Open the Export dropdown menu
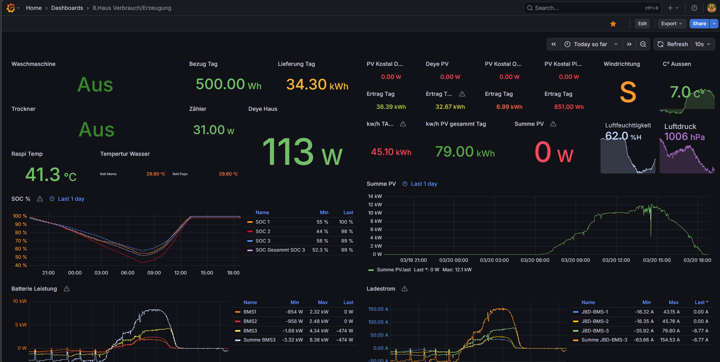Image resolution: width=720 pixels, height=362 pixels. click(x=672, y=24)
